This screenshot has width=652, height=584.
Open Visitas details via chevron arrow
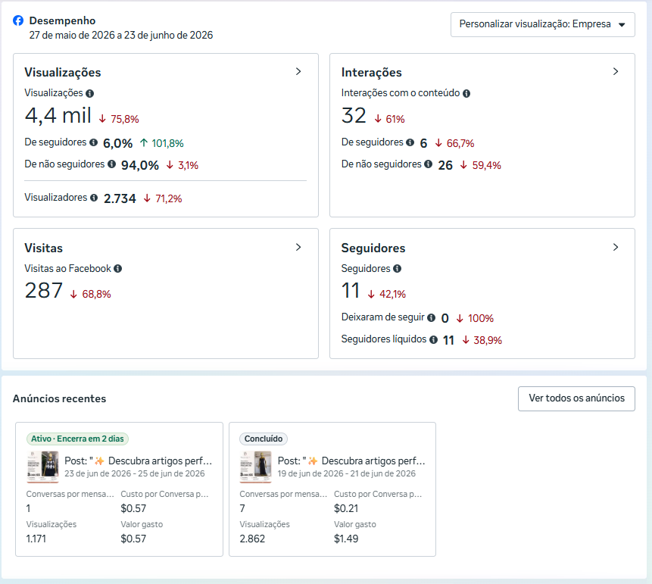click(x=298, y=247)
